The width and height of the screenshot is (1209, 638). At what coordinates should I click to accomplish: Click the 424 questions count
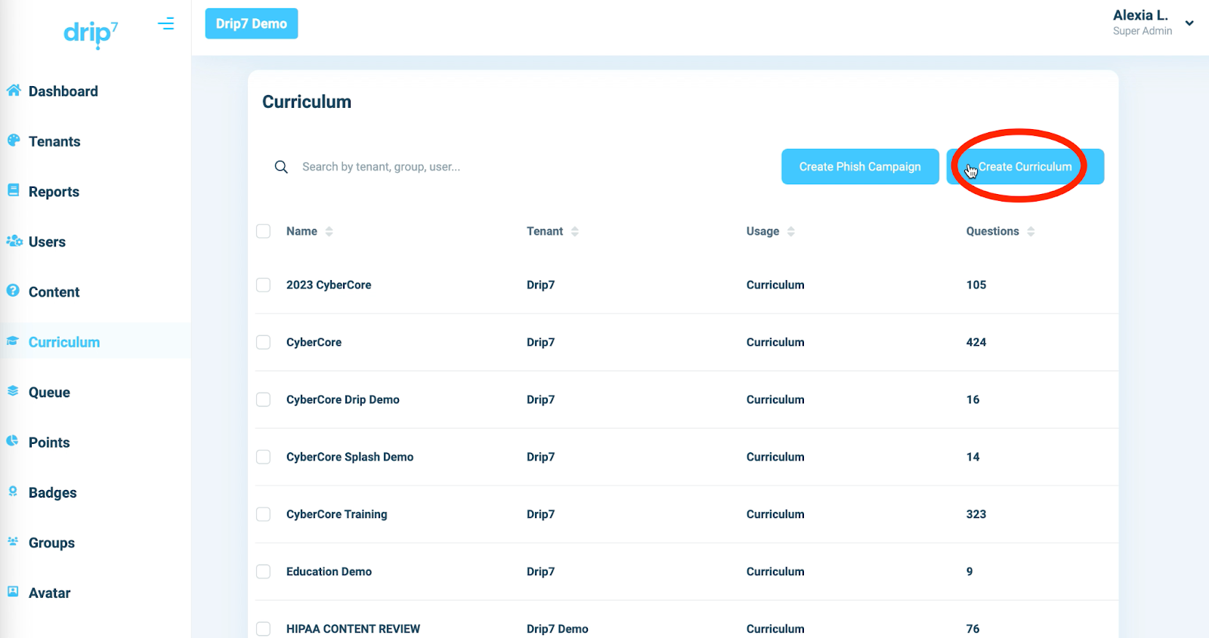point(976,342)
